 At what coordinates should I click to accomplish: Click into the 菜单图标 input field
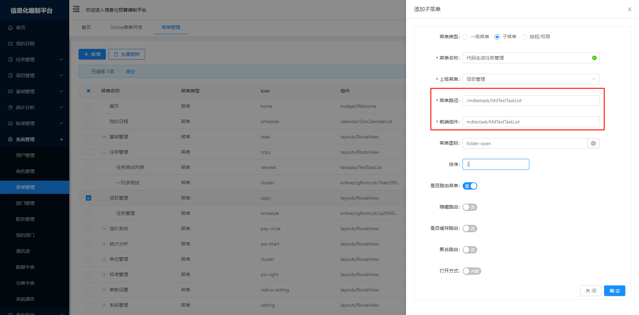[x=525, y=143]
